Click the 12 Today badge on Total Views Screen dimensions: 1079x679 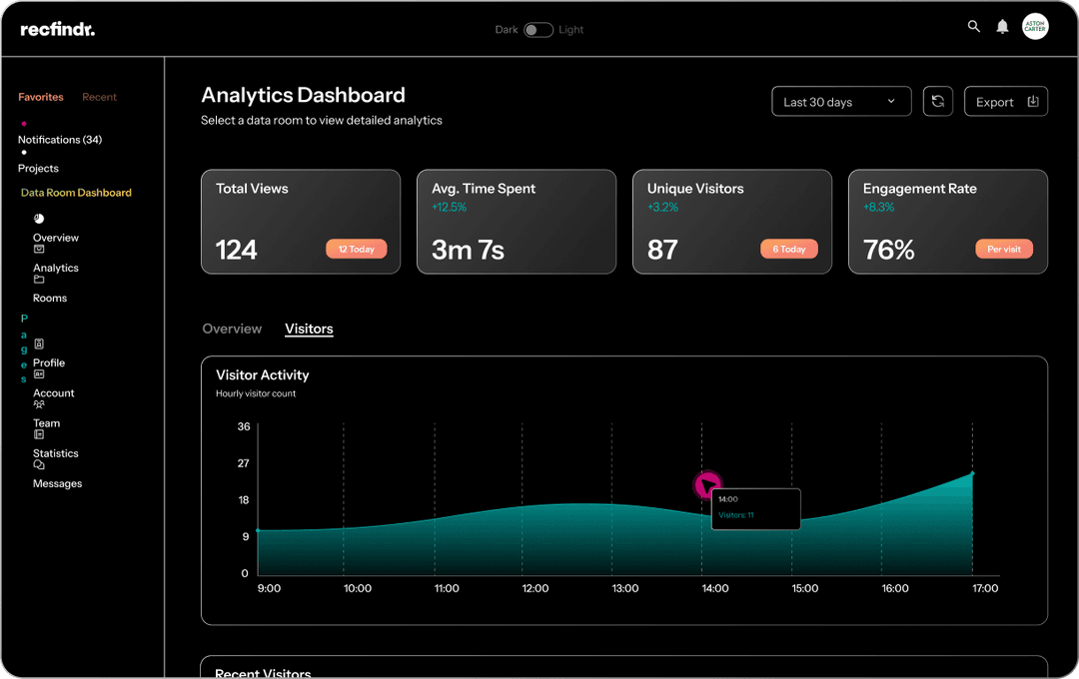(356, 250)
